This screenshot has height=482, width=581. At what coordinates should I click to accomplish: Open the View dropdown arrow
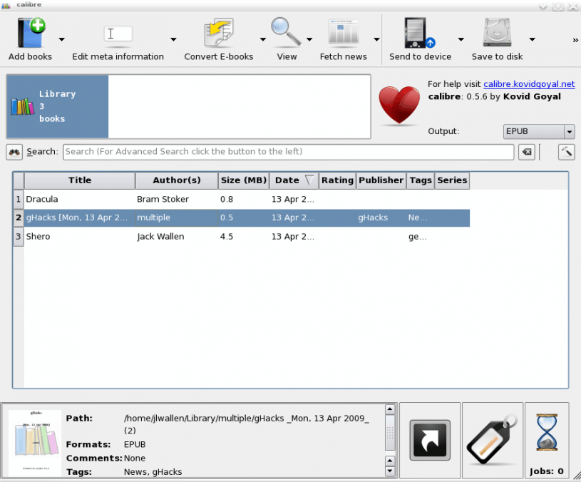[309, 39]
